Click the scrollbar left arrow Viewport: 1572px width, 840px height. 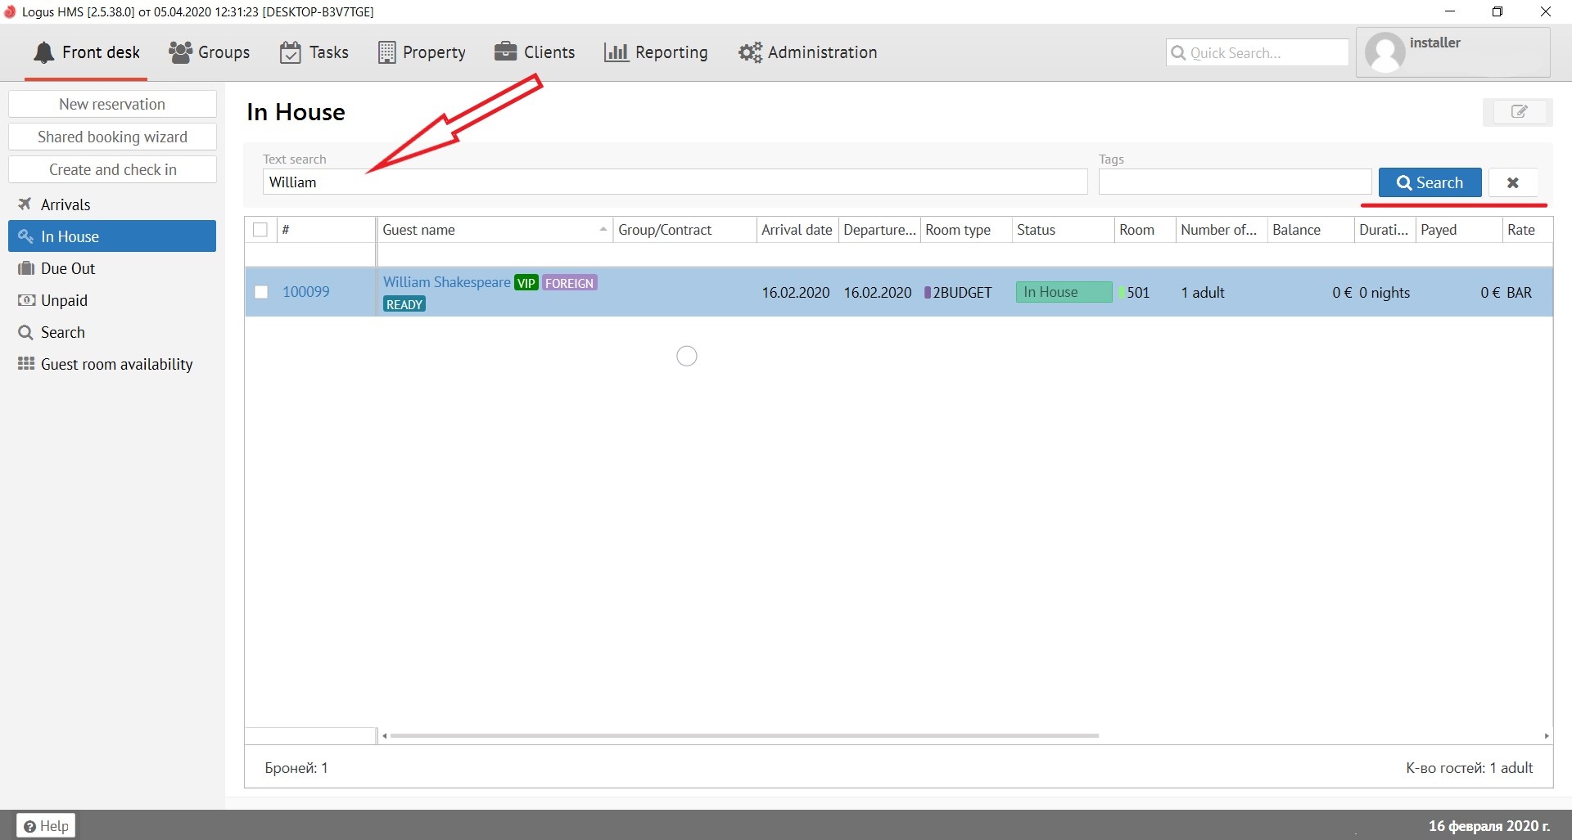pos(384,735)
